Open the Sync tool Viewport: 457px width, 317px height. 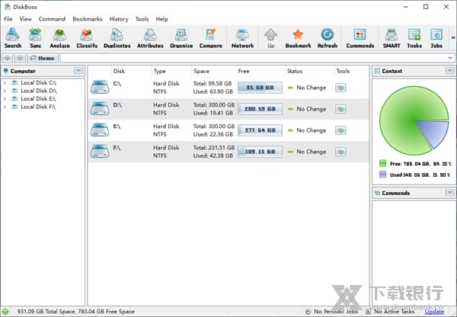[x=36, y=37]
